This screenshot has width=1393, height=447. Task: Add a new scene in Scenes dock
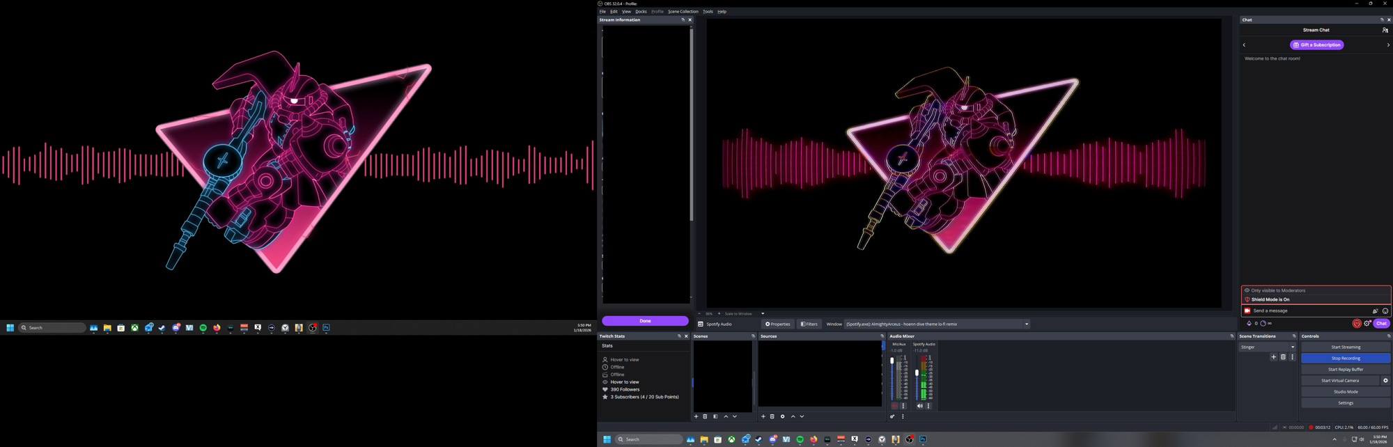(696, 416)
